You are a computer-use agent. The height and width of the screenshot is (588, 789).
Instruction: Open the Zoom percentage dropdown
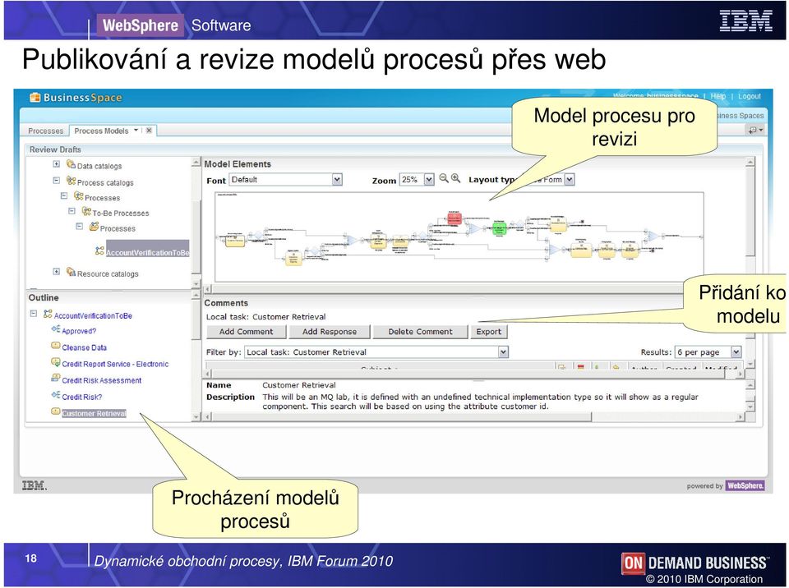point(429,180)
